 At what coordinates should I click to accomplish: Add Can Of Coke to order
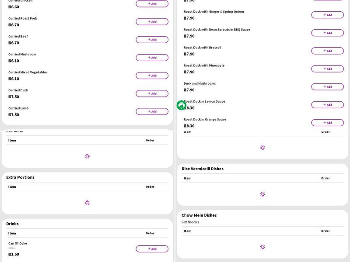coord(152,249)
